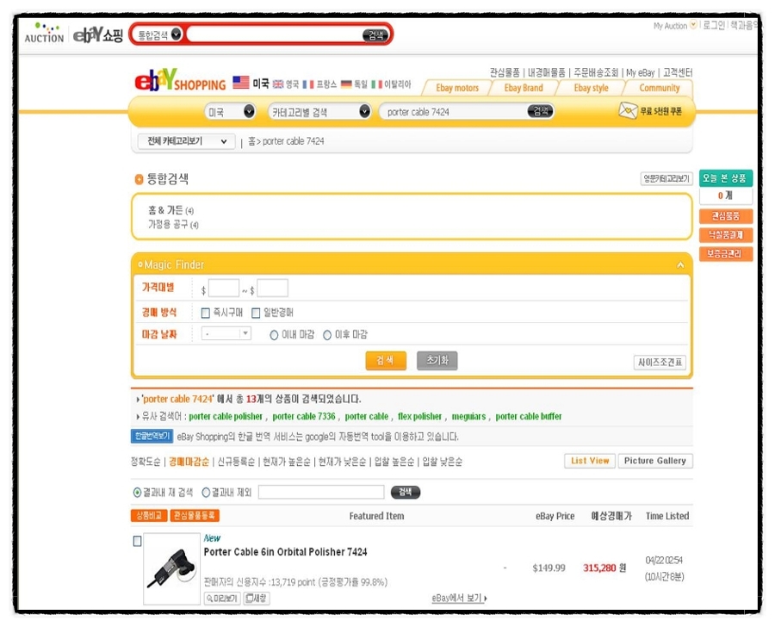Click 검색 button in top red search bar
Screen dimensions: 775x627
coord(375,35)
